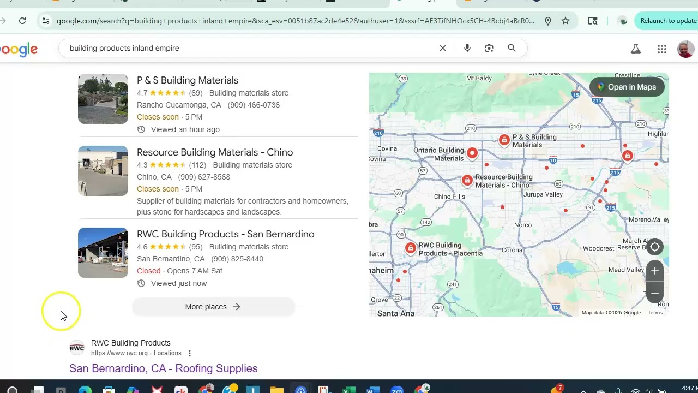Clear the search box with the X icon
This screenshot has width=698, height=393.
click(443, 48)
